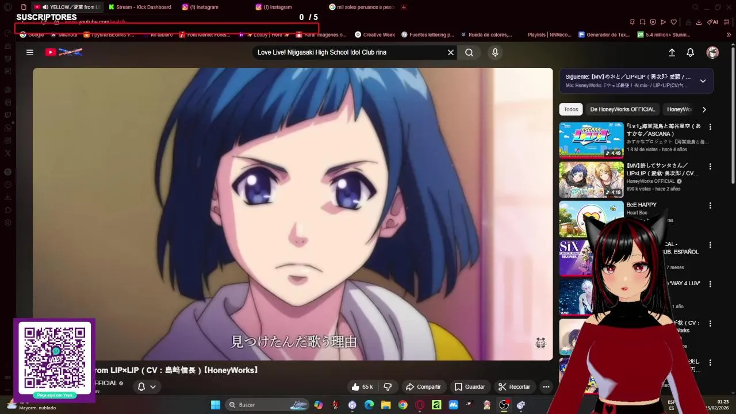Go to YouTube home via logo
736x414 pixels.
(x=64, y=52)
